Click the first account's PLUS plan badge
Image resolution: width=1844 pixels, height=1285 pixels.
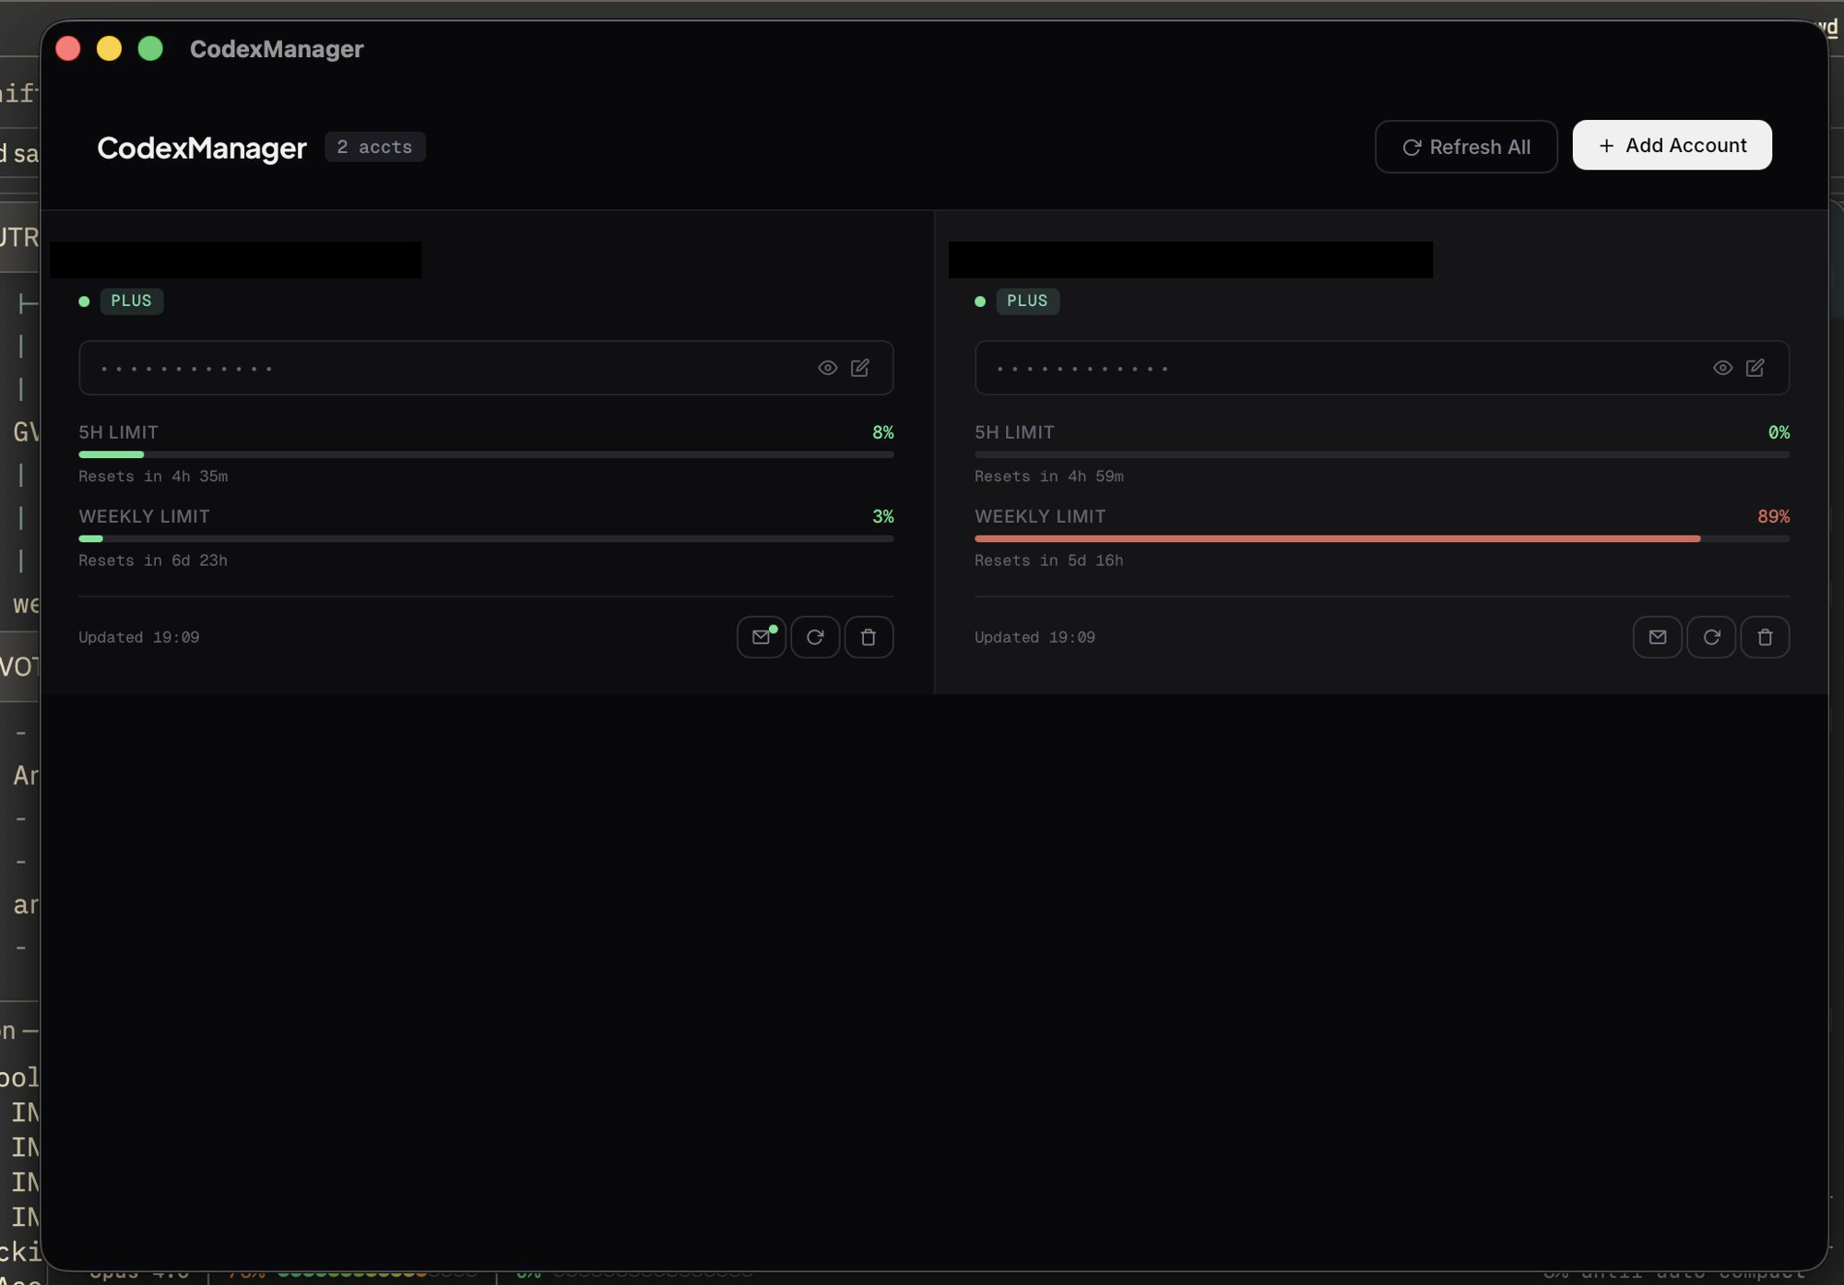point(131,301)
